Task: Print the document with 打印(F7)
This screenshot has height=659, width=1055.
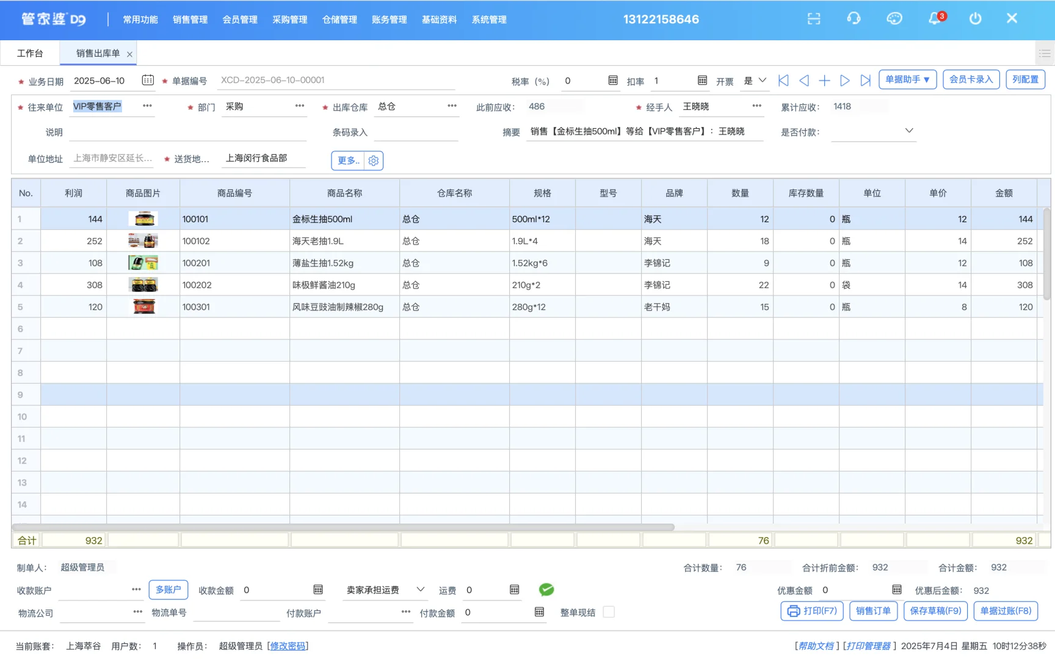Action: (x=812, y=611)
